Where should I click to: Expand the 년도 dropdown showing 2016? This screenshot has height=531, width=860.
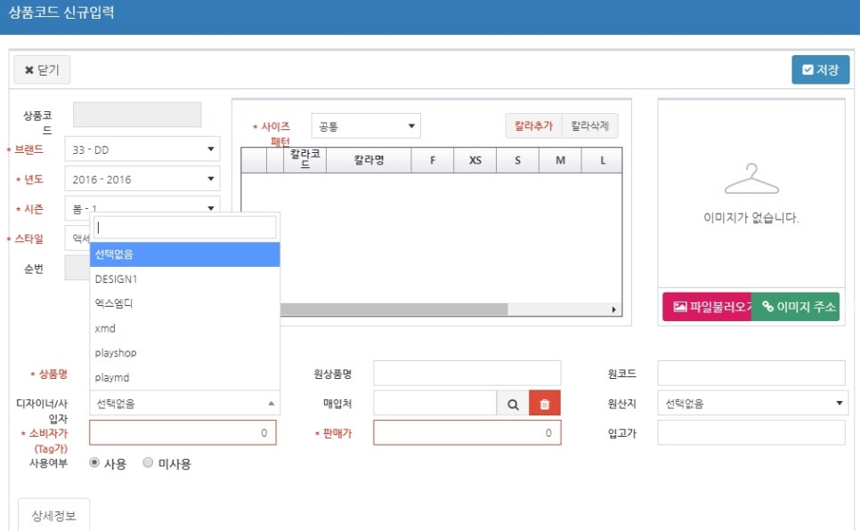click(142, 180)
